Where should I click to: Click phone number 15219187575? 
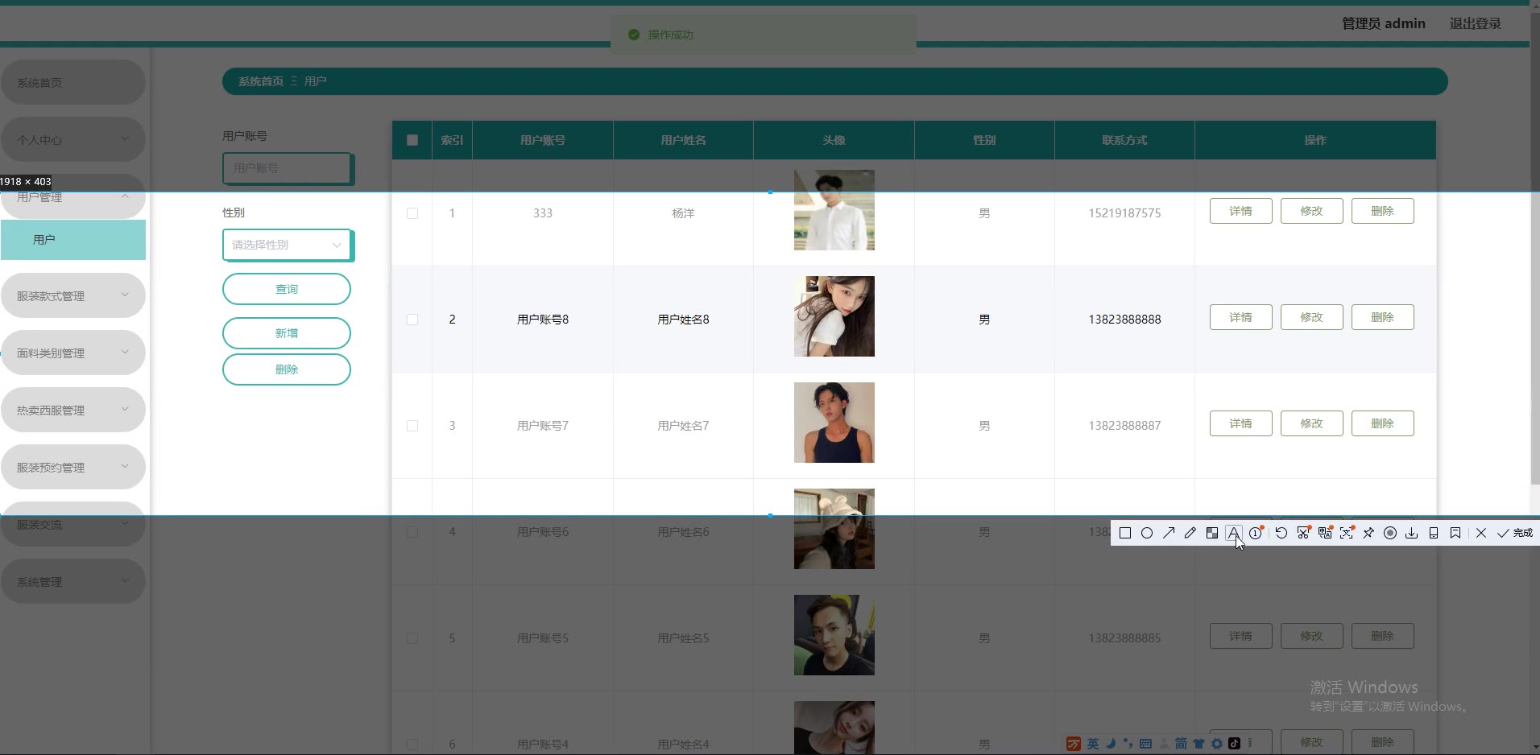click(1125, 213)
